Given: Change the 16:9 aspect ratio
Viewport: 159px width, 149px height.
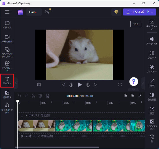Looking at the screenshot, I should 136,24.
